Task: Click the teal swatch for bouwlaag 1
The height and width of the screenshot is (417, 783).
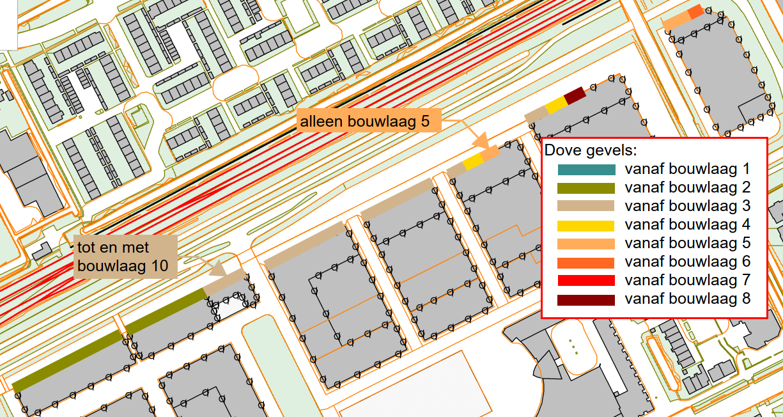Action: pyautogui.click(x=586, y=170)
